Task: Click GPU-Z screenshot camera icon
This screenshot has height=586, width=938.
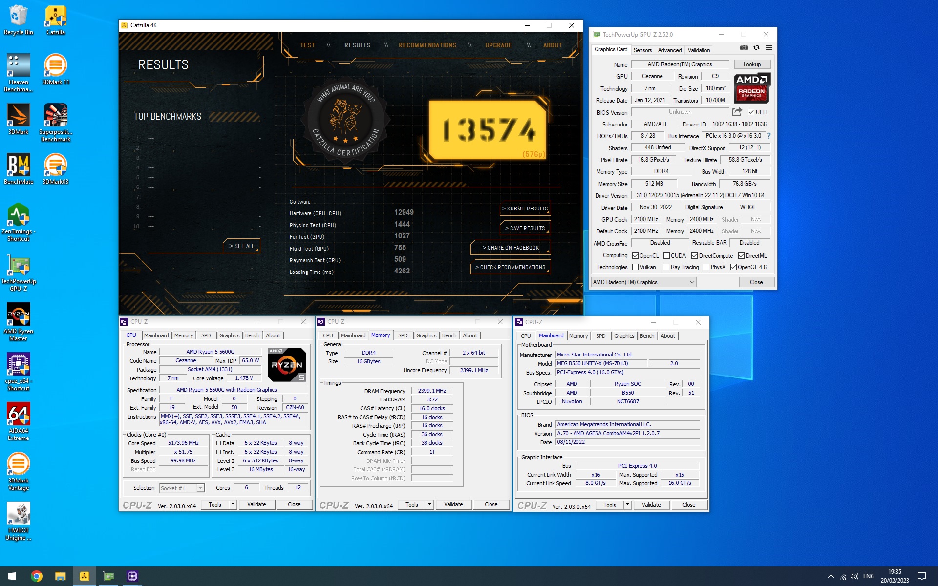Action: coord(744,47)
